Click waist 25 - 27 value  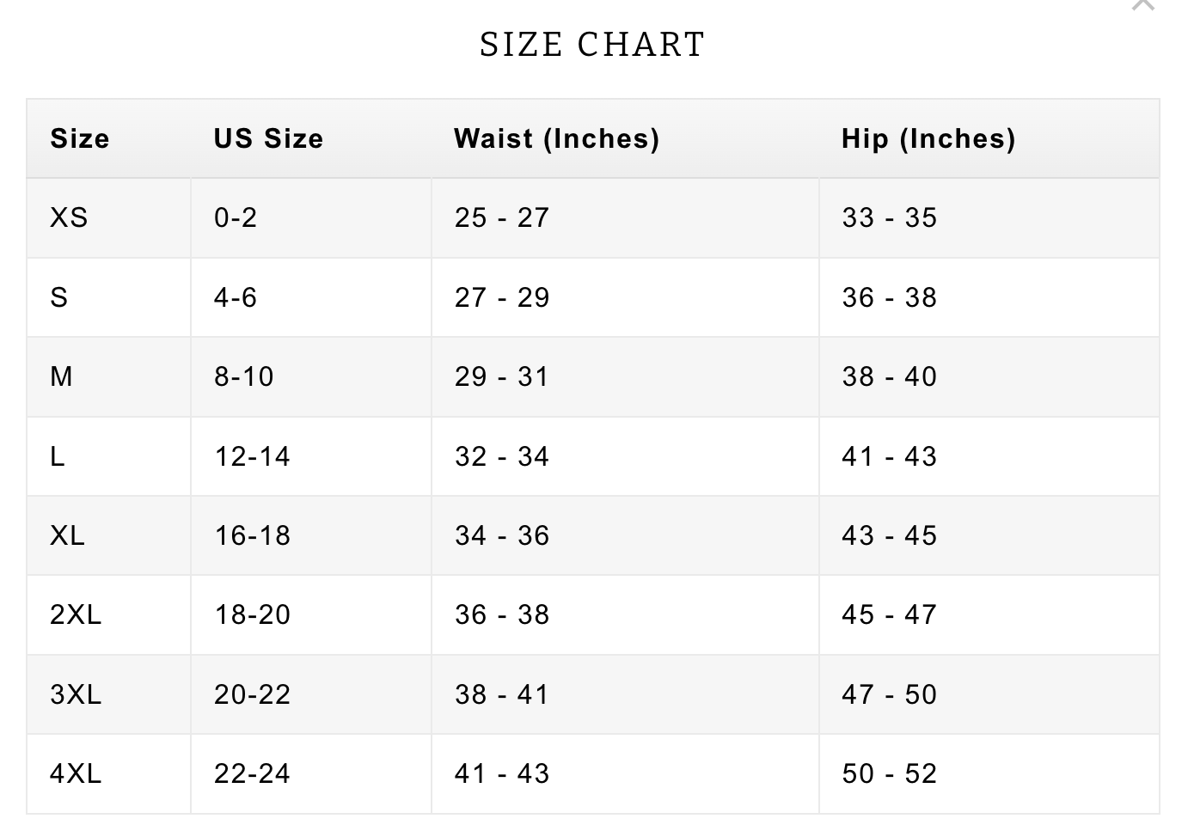coord(502,217)
